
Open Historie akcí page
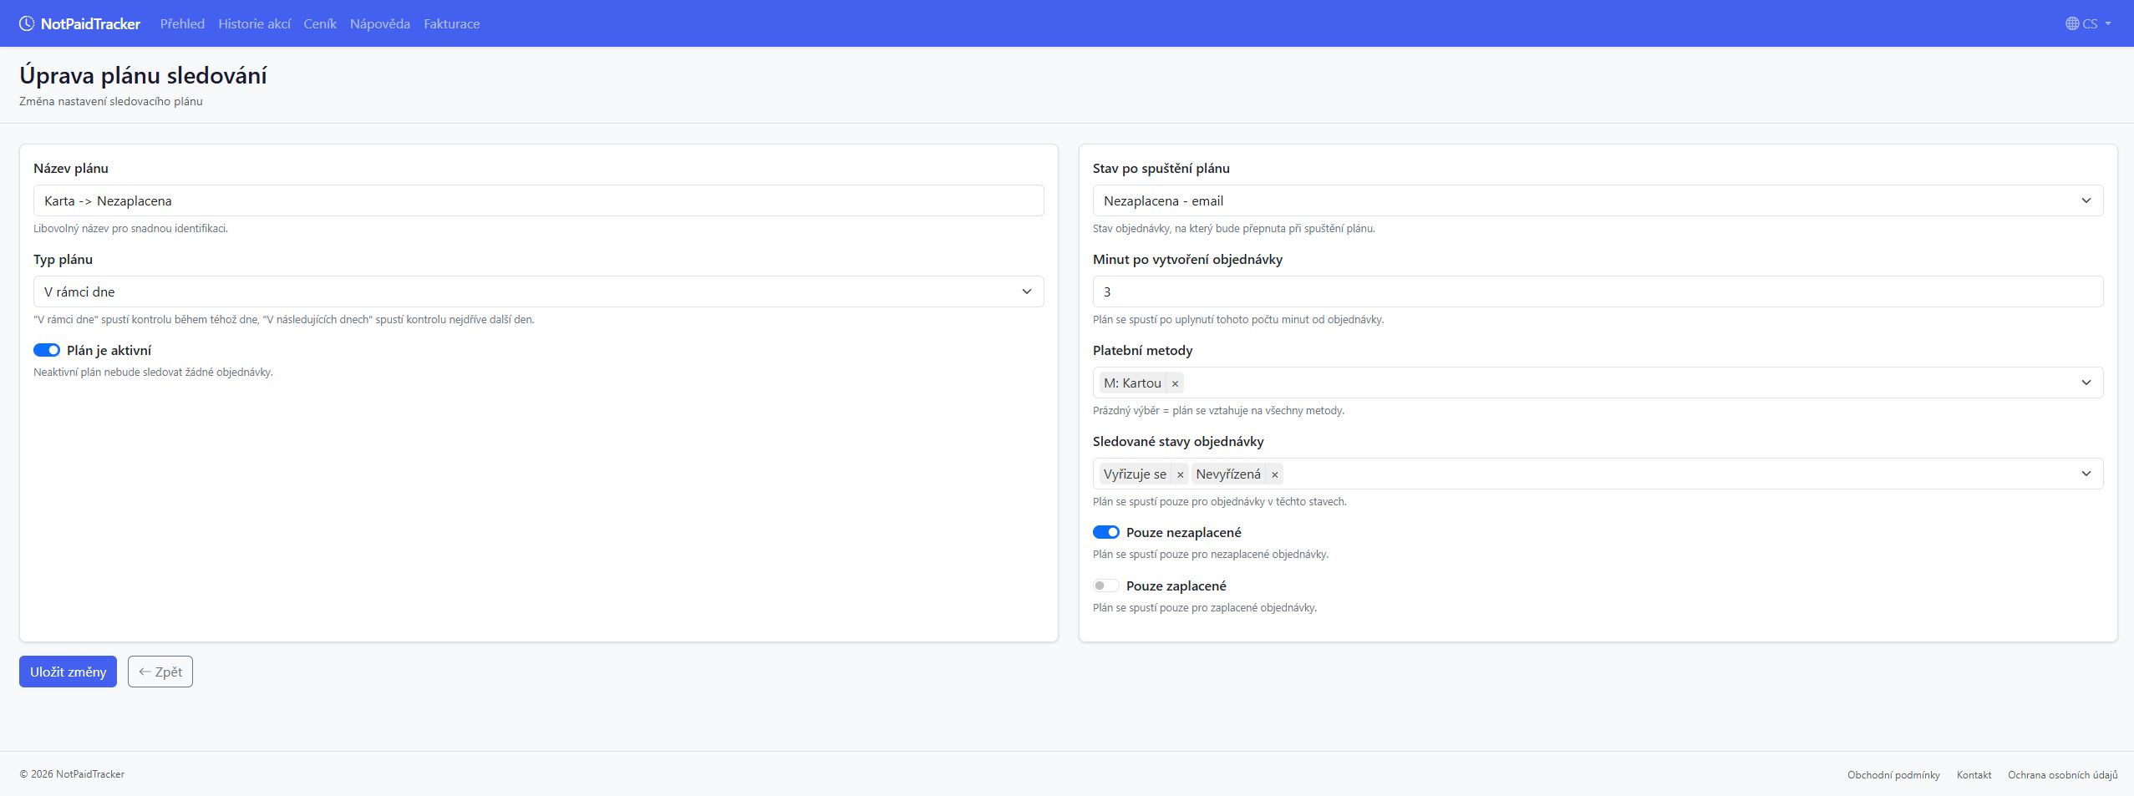point(254,23)
